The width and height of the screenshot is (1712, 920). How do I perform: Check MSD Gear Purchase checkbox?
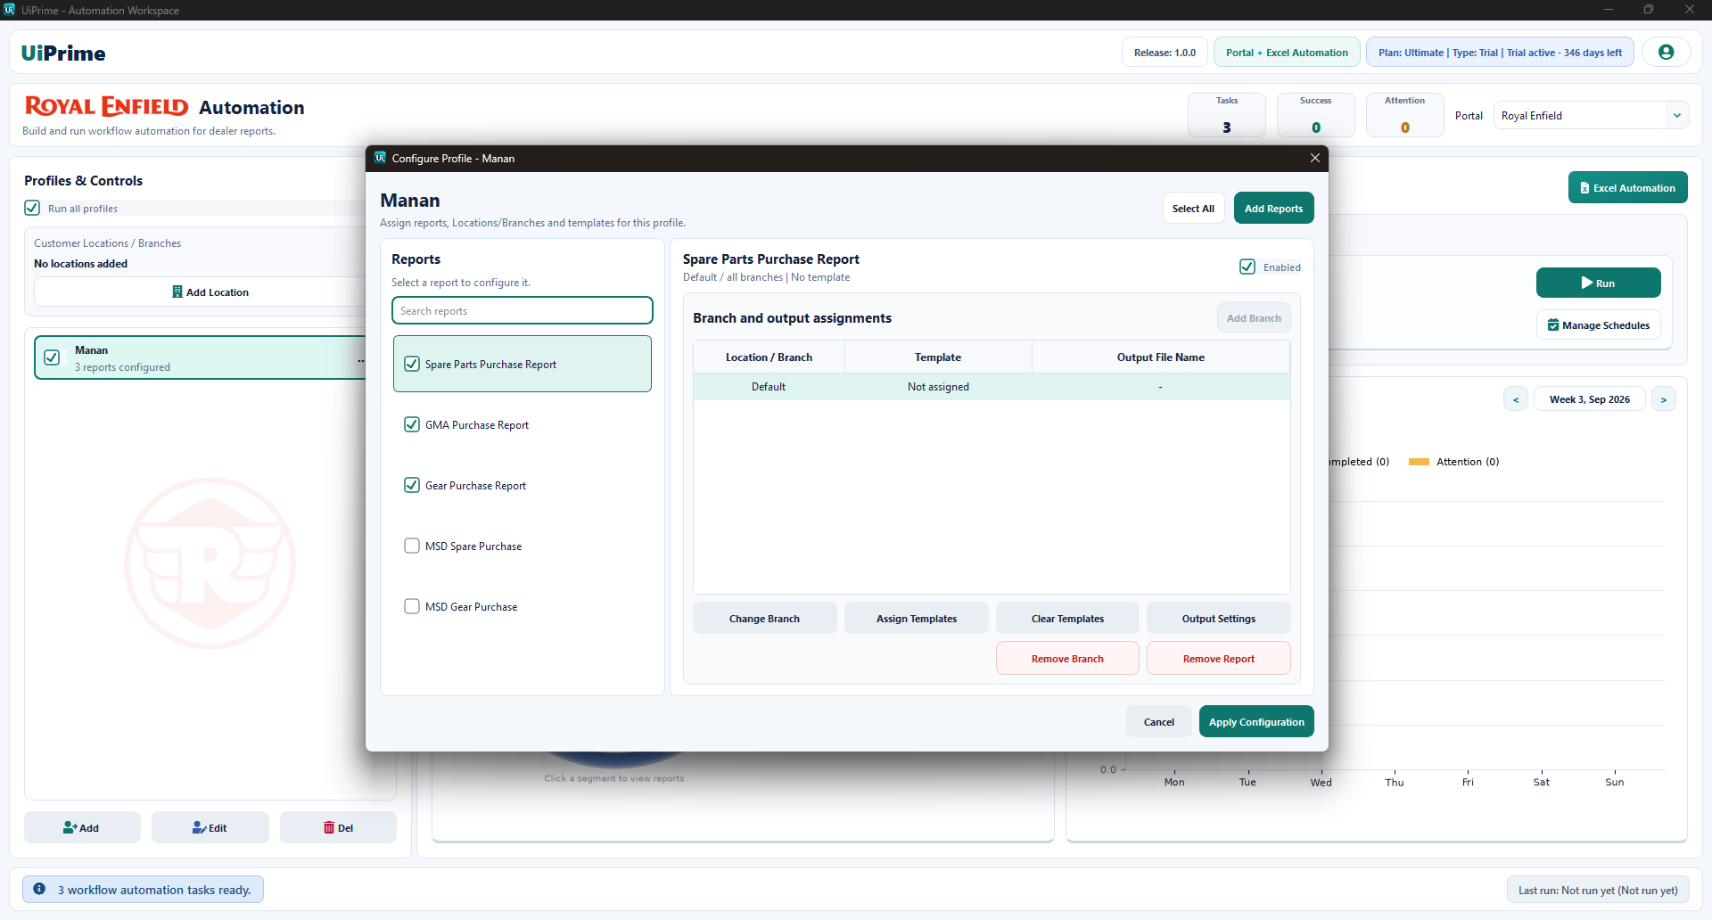pyautogui.click(x=412, y=606)
